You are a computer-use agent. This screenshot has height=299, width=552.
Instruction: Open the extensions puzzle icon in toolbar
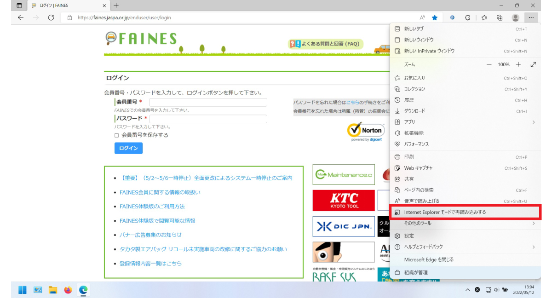click(468, 17)
